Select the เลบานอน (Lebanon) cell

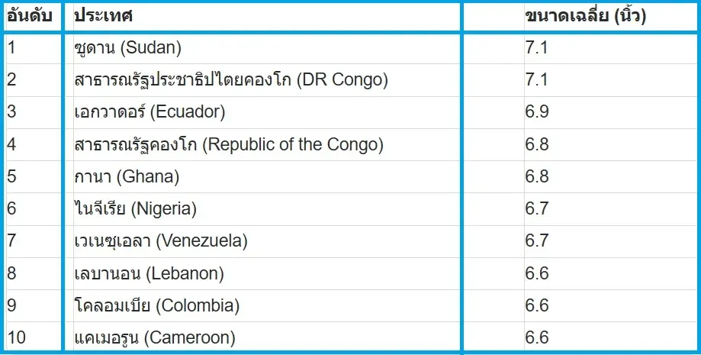[x=149, y=273]
